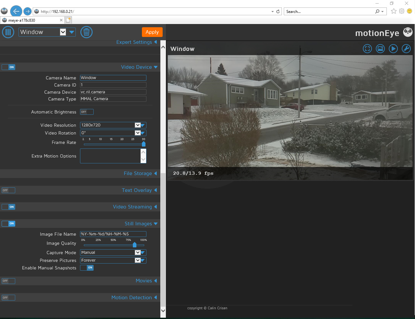
Task: Open the Video Resolution dropdown
Action: click(x=113, y=125)
